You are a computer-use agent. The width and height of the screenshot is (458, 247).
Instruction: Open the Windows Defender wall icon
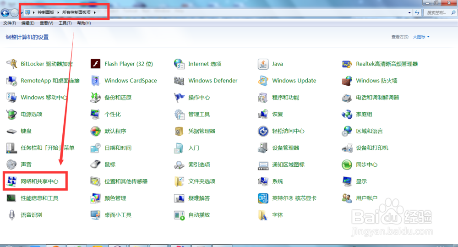pyautogui.click(x=179, y=81)
